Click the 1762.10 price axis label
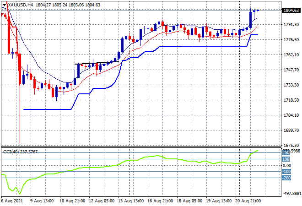This screenshot has width=302, height=206. 291,55
